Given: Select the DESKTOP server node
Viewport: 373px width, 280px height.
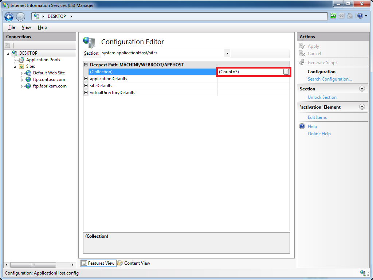Looking at the screenshot, I should pyautogui.click(x=28, y=53).
